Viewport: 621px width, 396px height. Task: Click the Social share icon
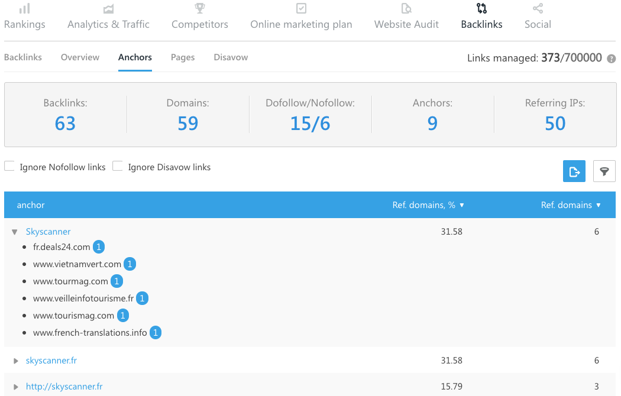pos(538,8)
